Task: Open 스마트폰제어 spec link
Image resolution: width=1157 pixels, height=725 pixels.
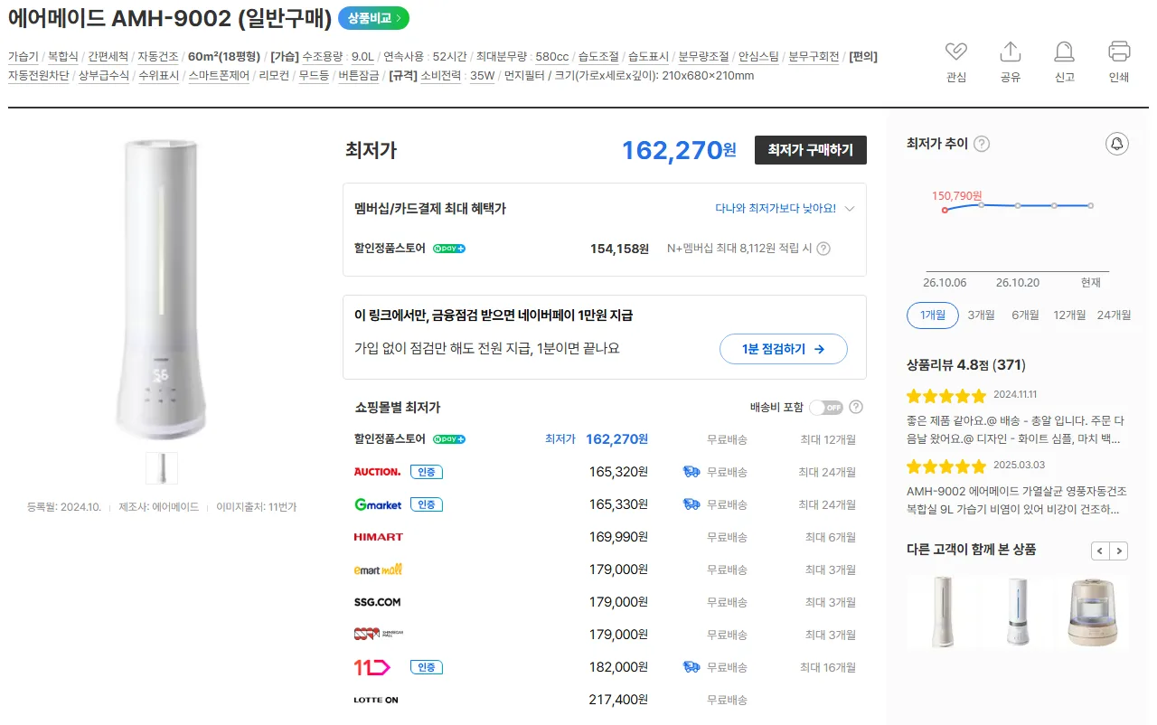Action: [x=218, y=76]
